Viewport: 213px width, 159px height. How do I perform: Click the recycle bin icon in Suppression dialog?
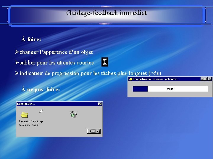point(73,114)
